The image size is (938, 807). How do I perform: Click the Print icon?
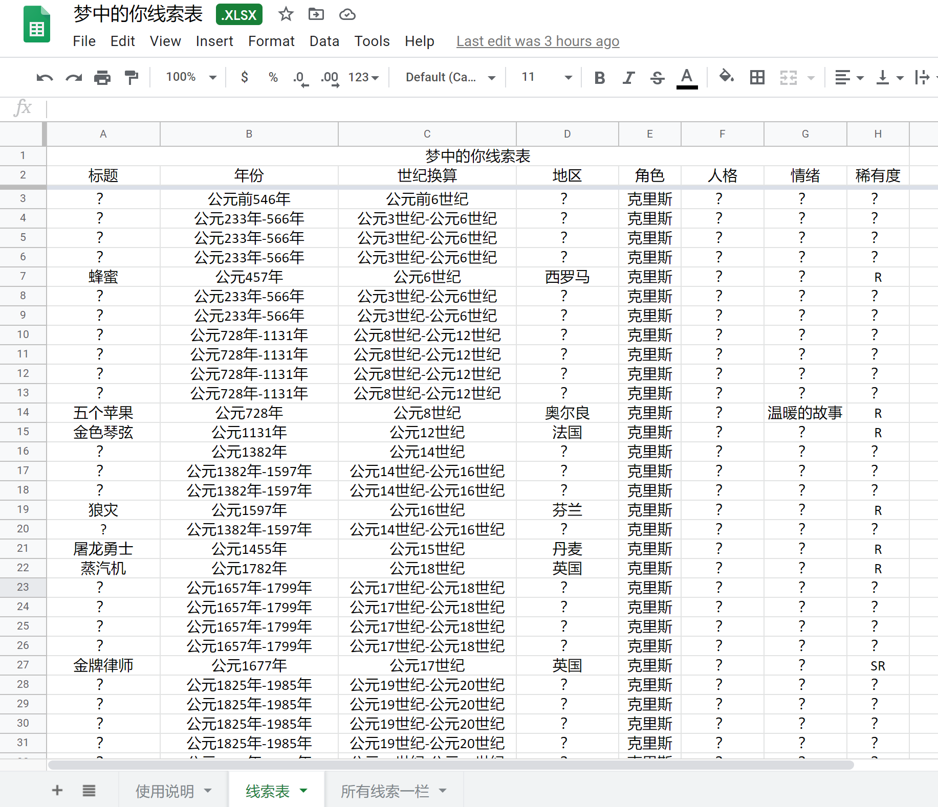click(x=102, y=78)
